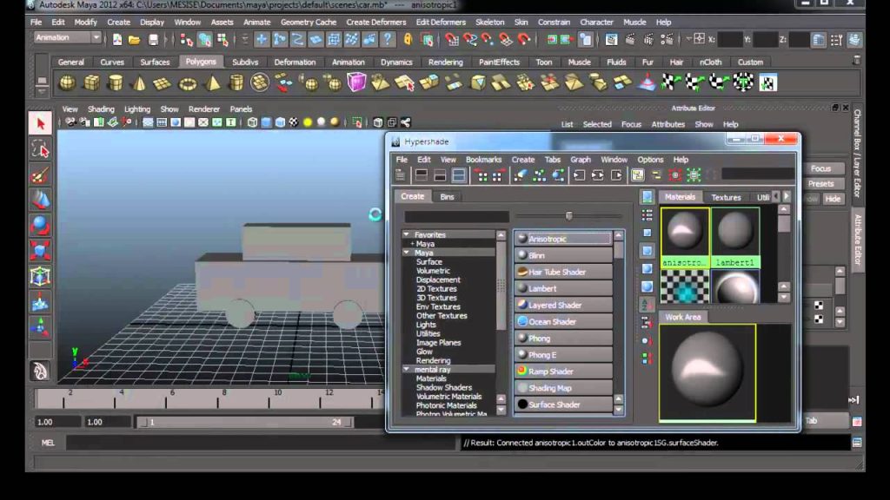Viewport: 890px width, 500px height.
Task: Toggle viewport textured checker display
Action: (294, 122)
